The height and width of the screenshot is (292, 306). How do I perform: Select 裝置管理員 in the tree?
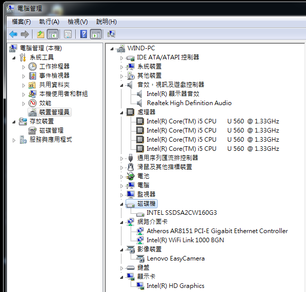(54, 112)
